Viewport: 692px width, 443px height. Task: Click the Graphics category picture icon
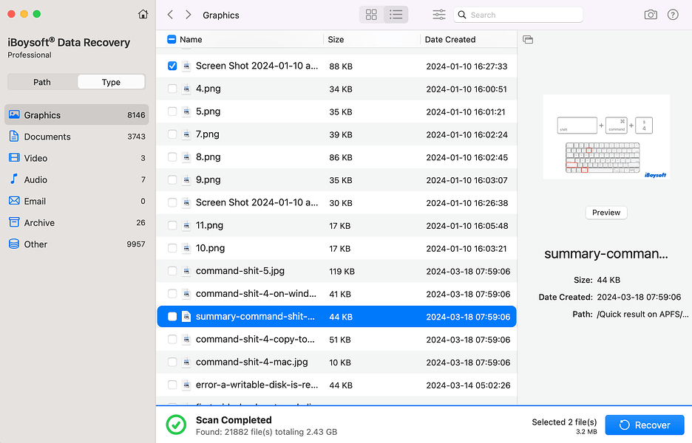coord(14,114)
